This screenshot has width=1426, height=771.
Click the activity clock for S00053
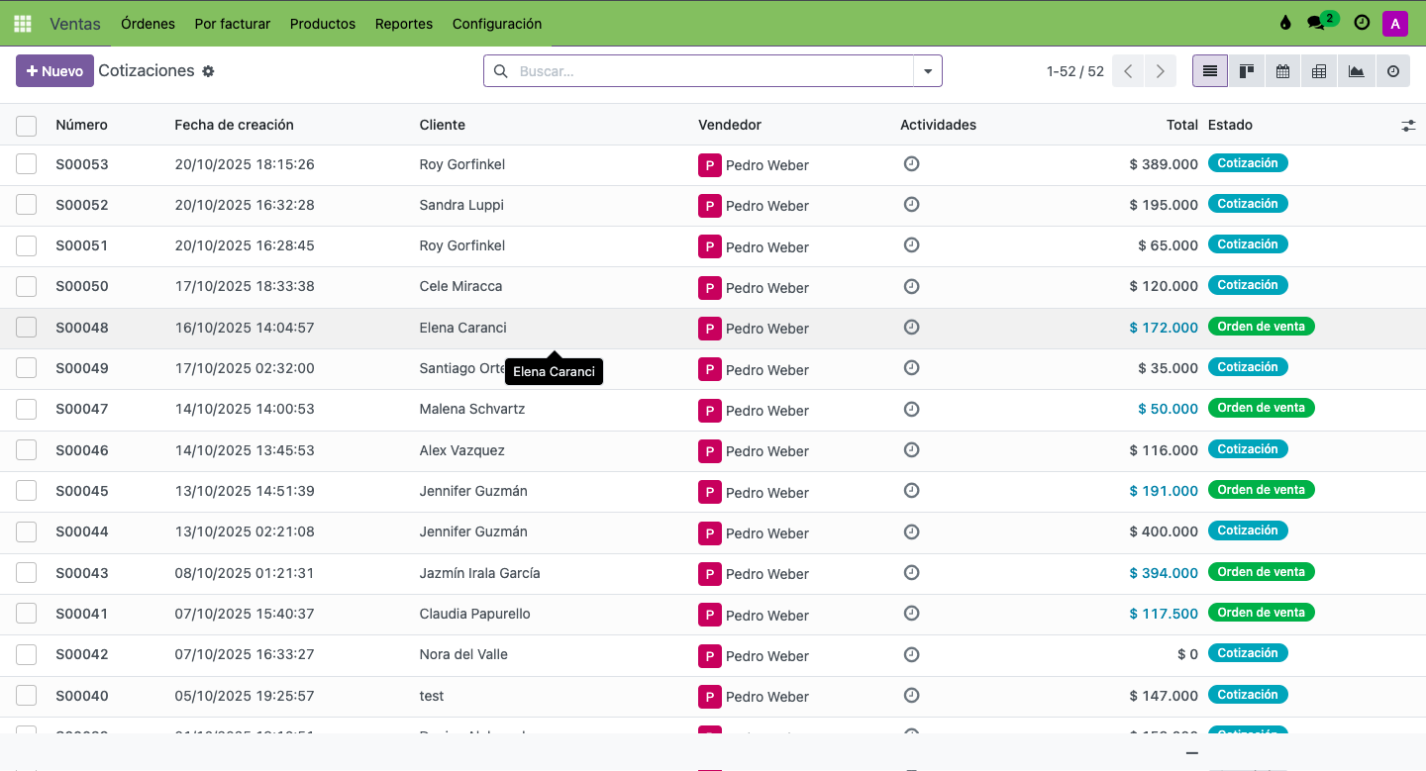point(911,164)
